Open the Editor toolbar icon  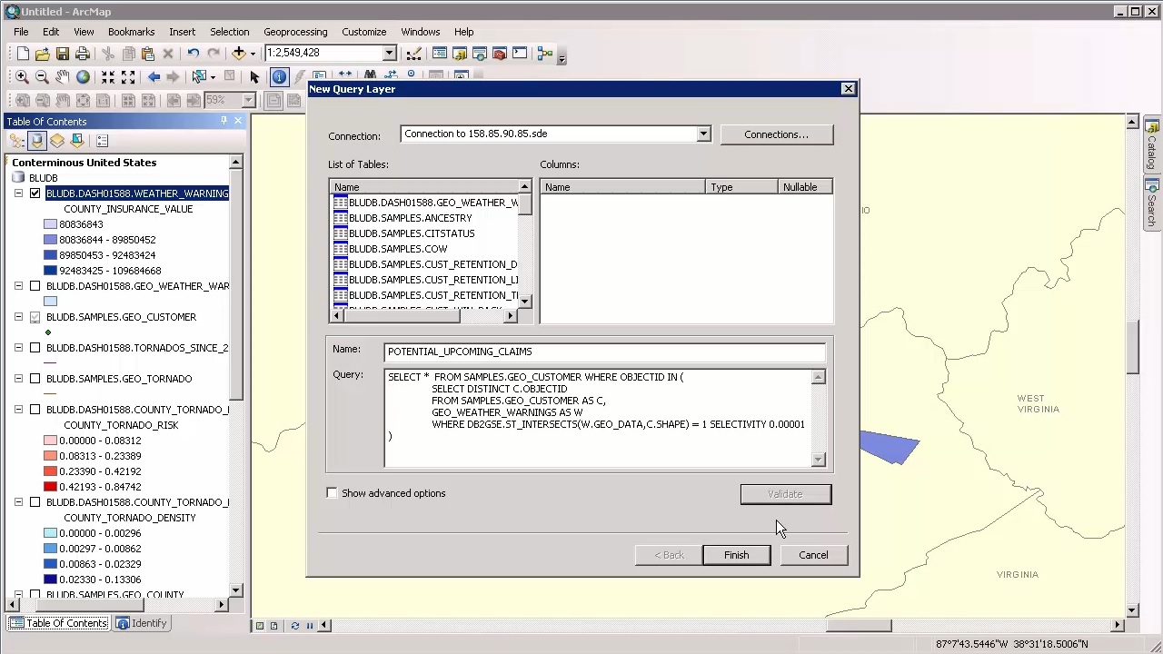coord(414,54)
